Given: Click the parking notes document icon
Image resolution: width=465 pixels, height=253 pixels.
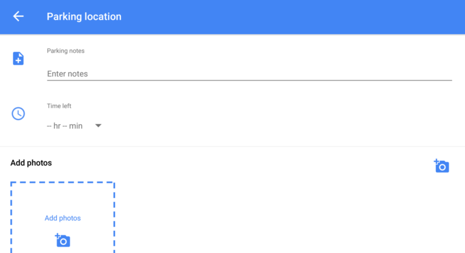Looking at the screenshot, I should click(18, 58).
